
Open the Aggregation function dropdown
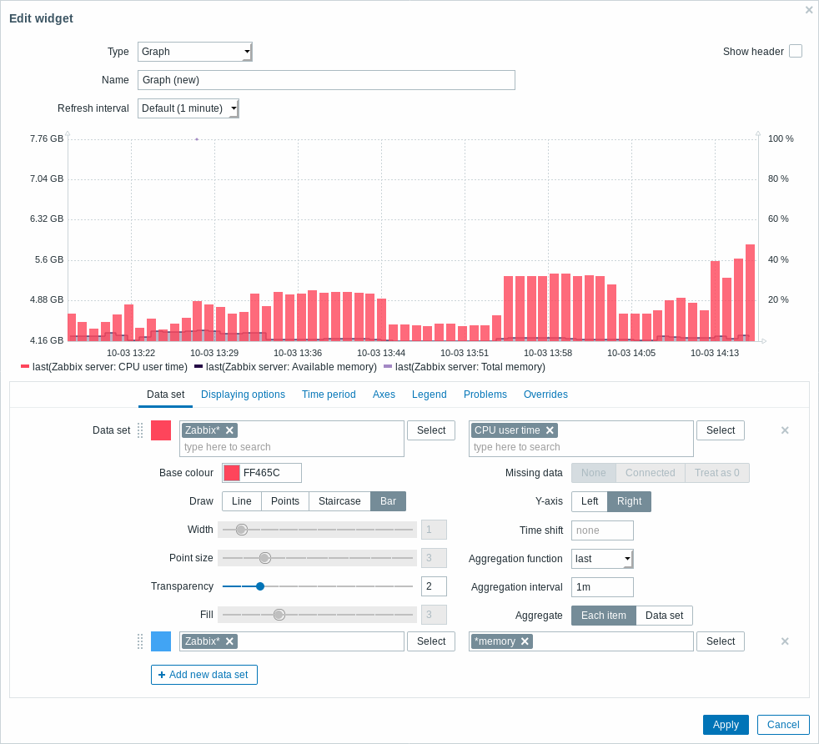click(x=602, y=559)
